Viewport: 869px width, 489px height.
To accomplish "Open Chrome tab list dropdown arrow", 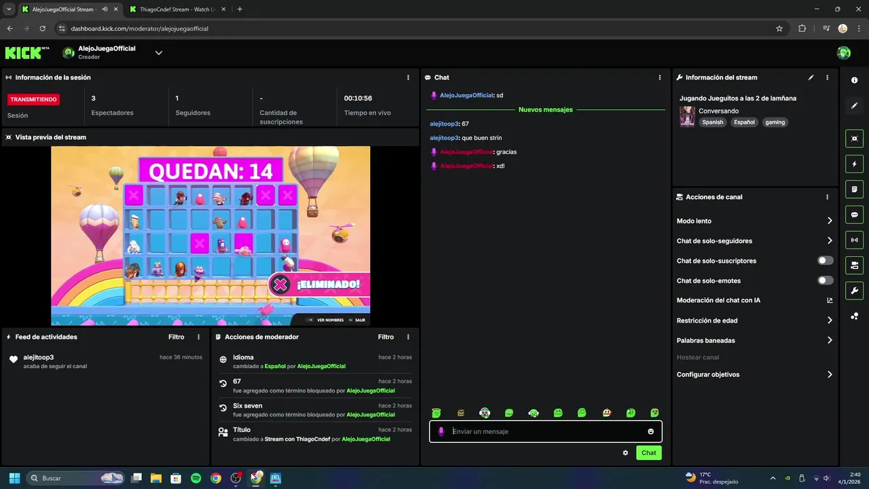I will 9,10.
